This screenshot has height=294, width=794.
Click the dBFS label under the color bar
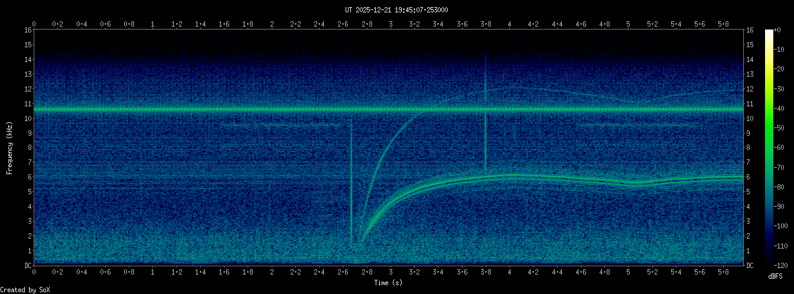[x=776, y=276]
